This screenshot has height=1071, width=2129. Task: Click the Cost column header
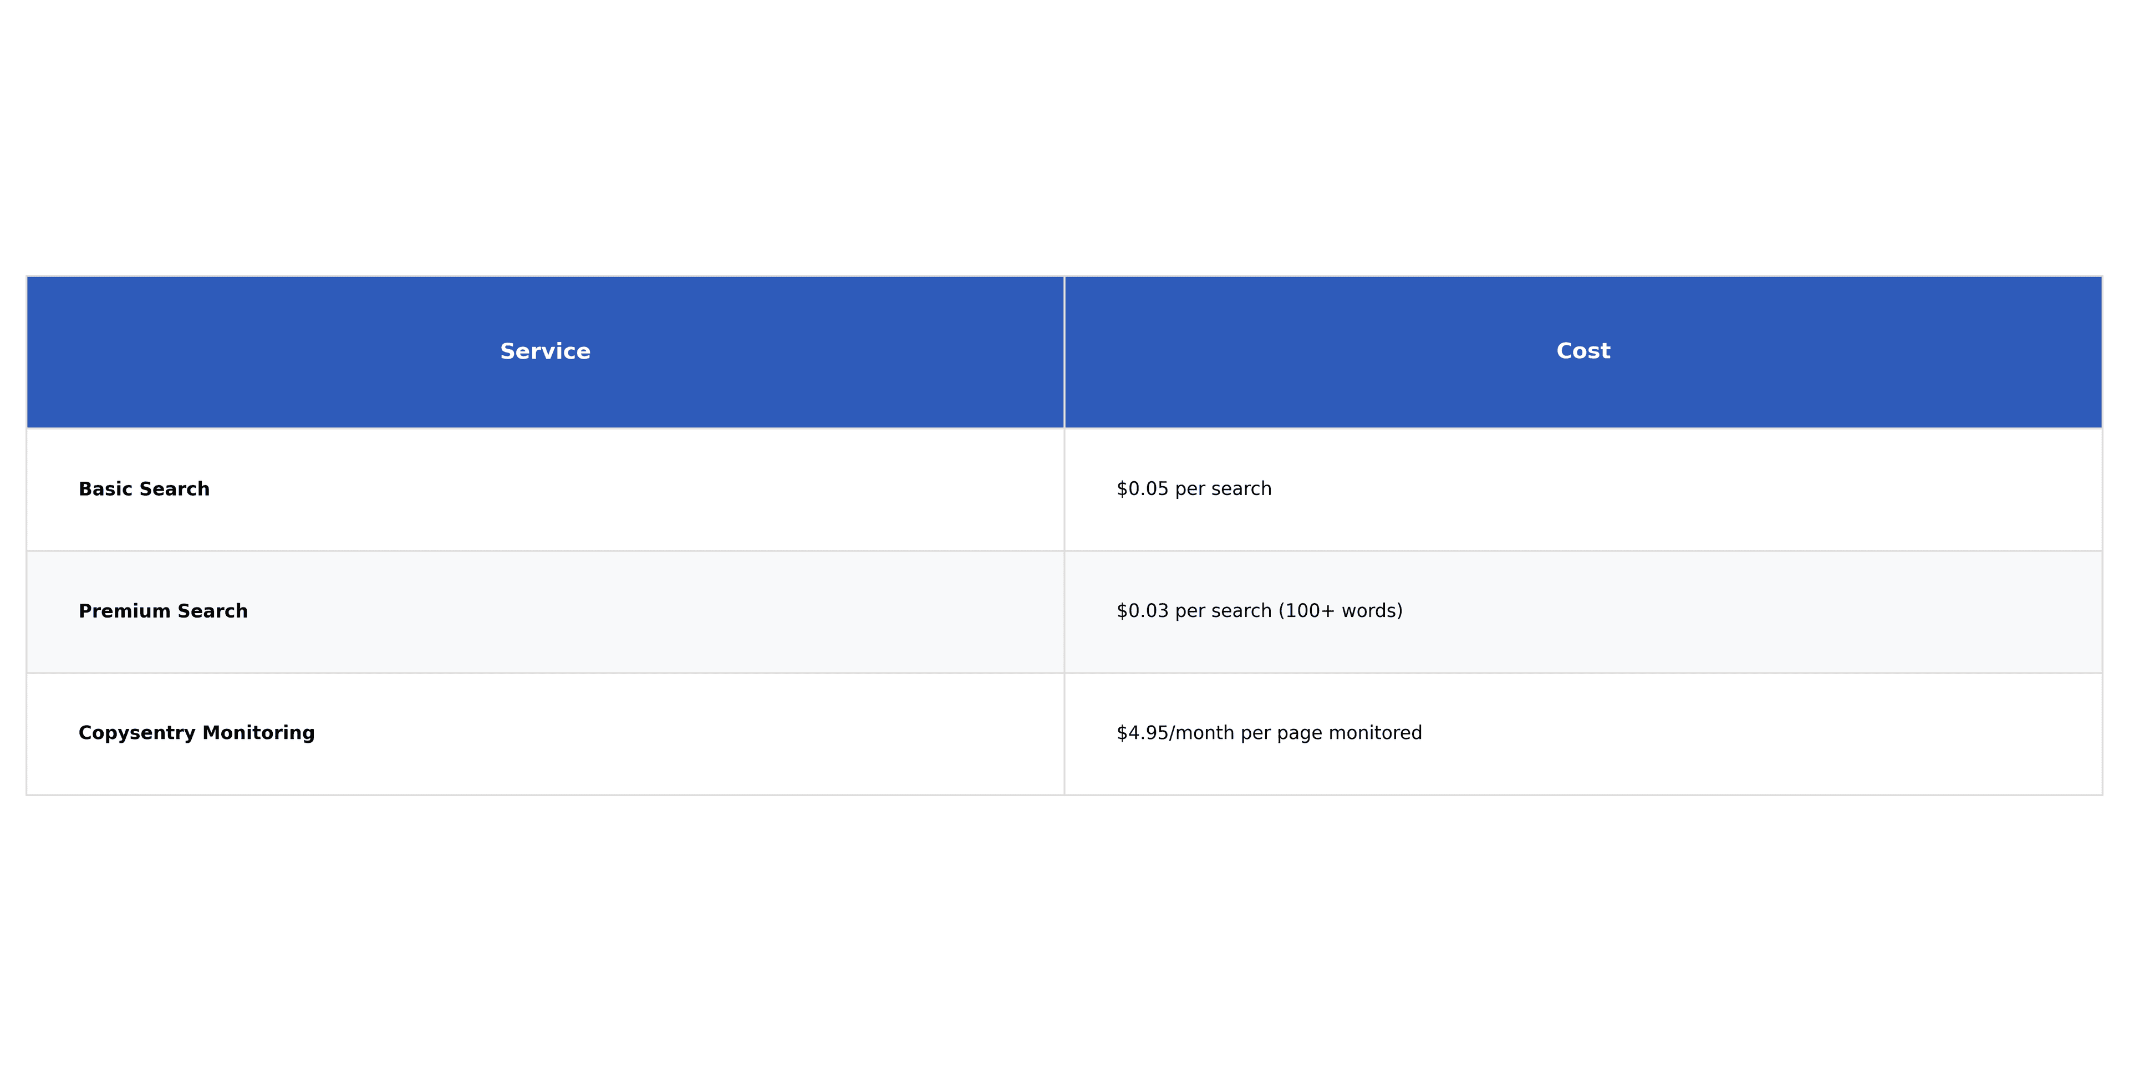click(1583, 351)
